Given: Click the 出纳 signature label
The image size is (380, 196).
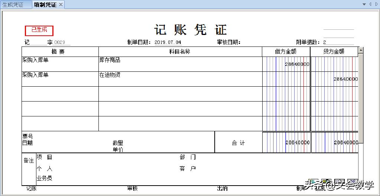Looking at the screenshot, I should click(222, 189).
